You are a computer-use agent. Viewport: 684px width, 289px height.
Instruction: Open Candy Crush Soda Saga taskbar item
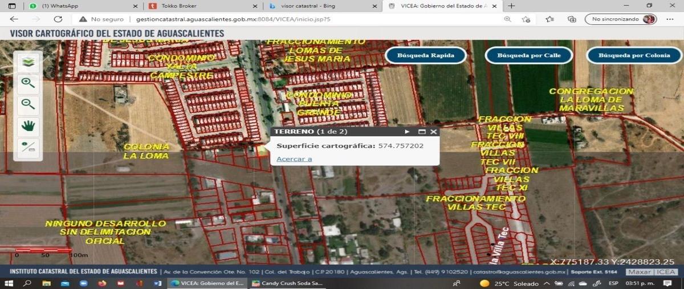287,283
